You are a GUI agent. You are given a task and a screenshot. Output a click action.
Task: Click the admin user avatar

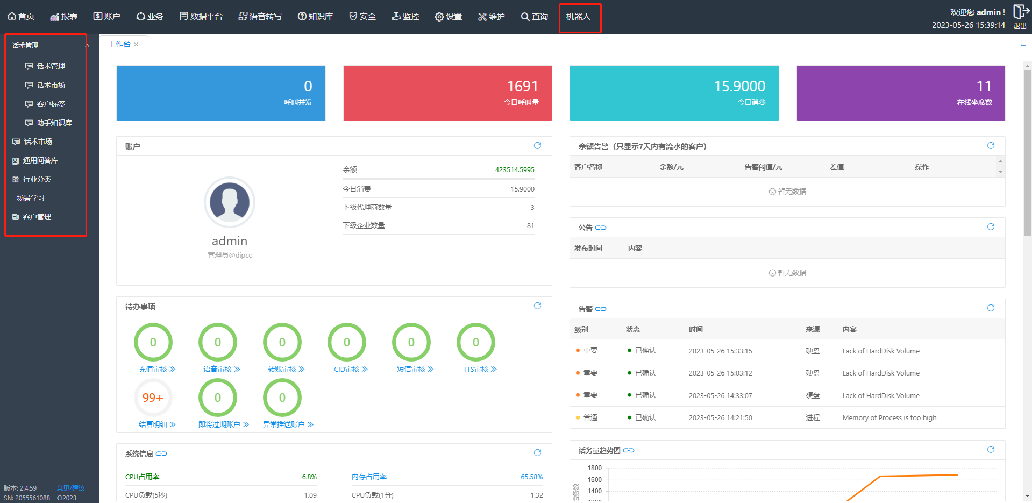[x=230, y=202]
